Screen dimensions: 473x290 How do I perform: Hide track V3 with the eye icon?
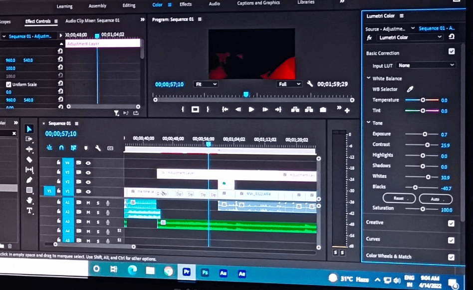88,172
